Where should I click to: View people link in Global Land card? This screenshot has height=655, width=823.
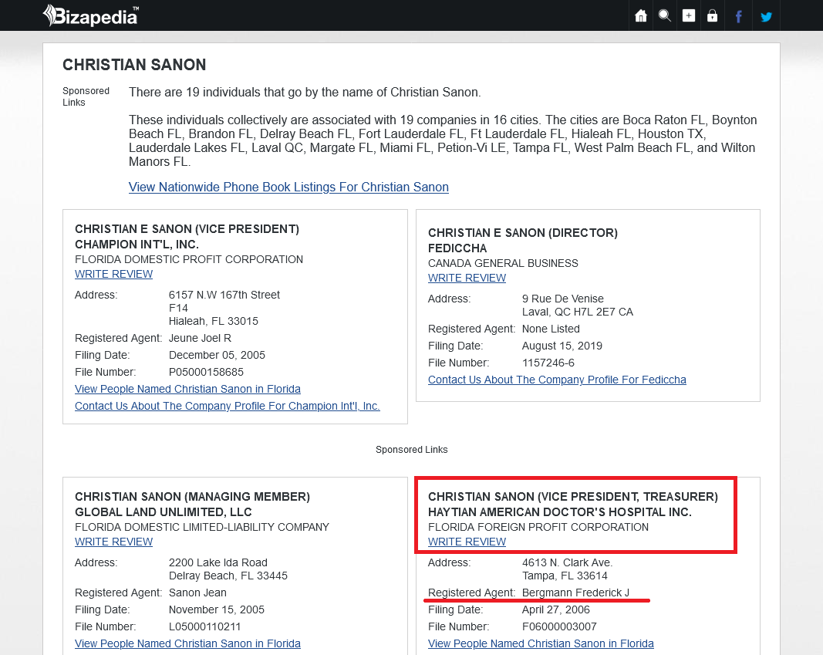coord(188,643)
